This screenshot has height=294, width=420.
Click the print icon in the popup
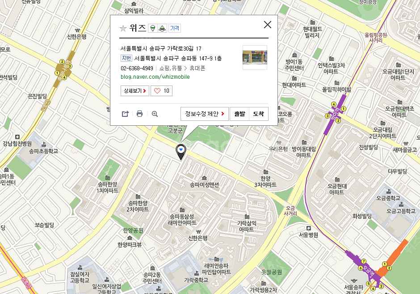point(139,114)
